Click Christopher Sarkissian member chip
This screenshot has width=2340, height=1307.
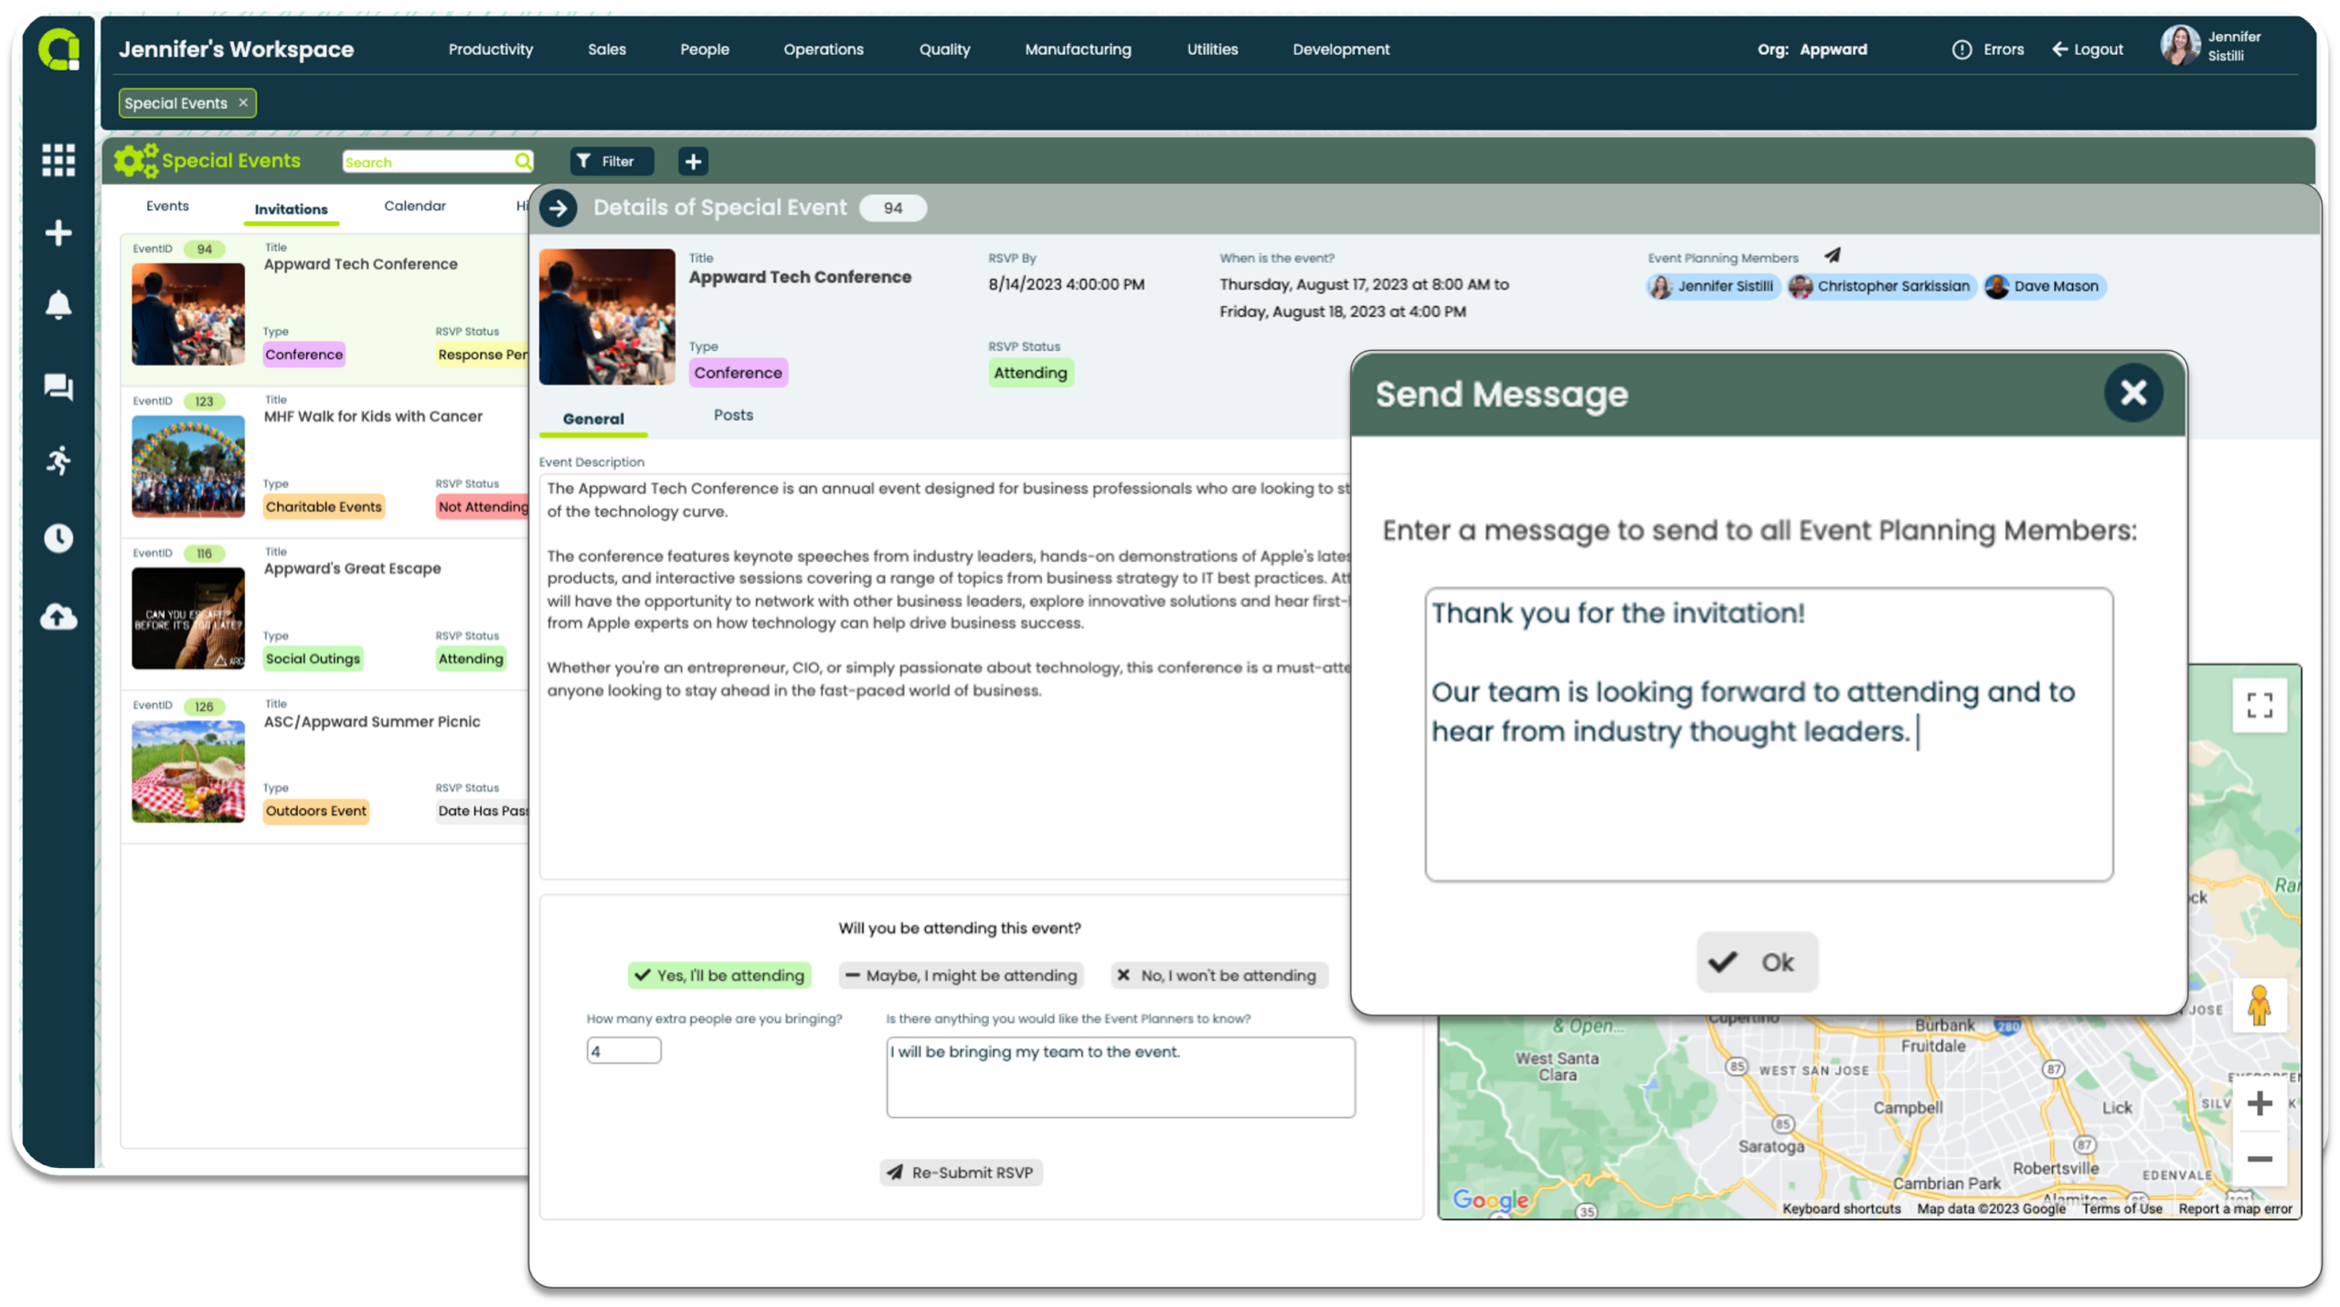pyautogui.click(x=1881, y=286)
